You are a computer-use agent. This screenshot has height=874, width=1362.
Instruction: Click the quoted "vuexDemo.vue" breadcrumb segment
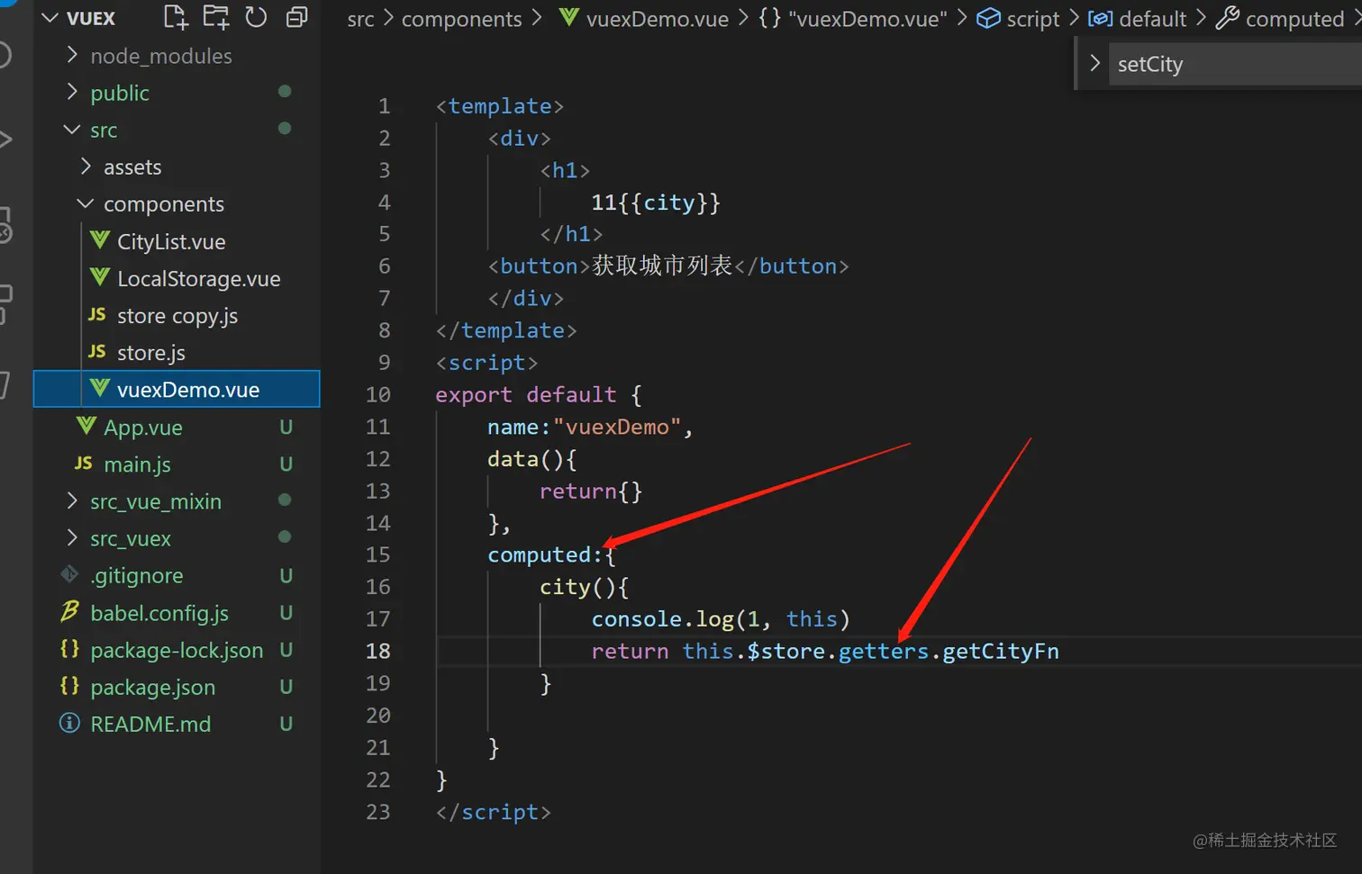pos(867,19)
